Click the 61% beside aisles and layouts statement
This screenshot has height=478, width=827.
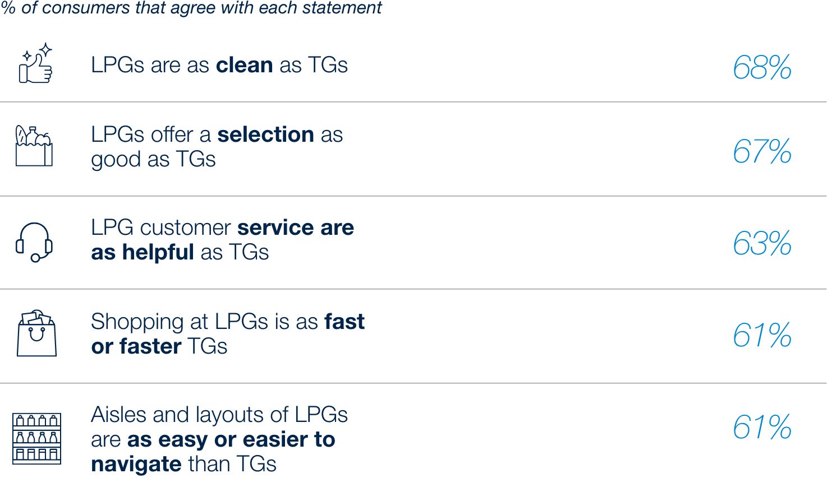coord(761,428)
